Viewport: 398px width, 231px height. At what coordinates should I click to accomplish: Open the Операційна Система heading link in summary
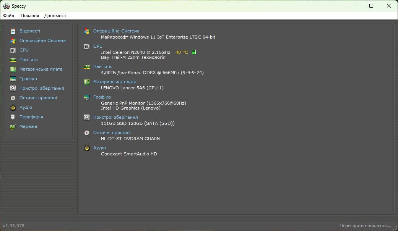(116, 31)
